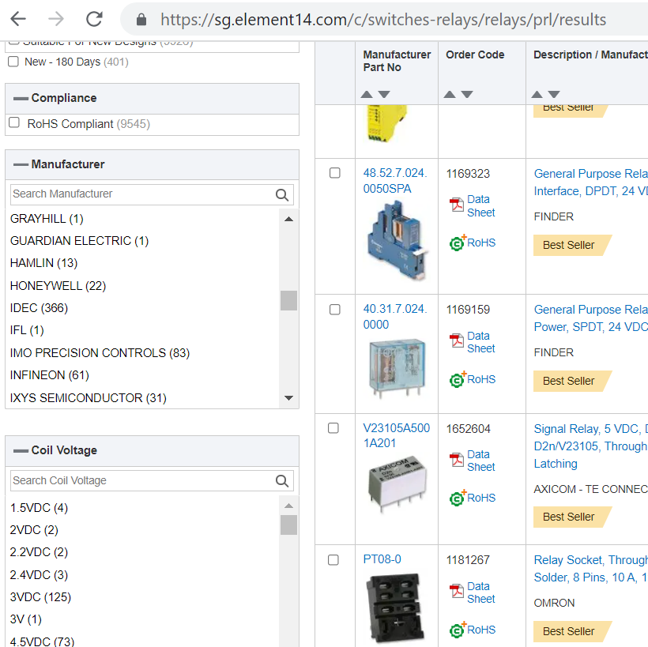The width and height of the screenshot is (648, 647).
Task: Click RoHS compliance icon for order 1169323
Action: [457, 243]
